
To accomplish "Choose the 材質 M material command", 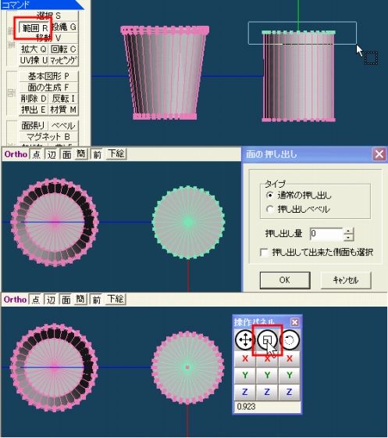I will pyautogui.click(x=63, y=109).
